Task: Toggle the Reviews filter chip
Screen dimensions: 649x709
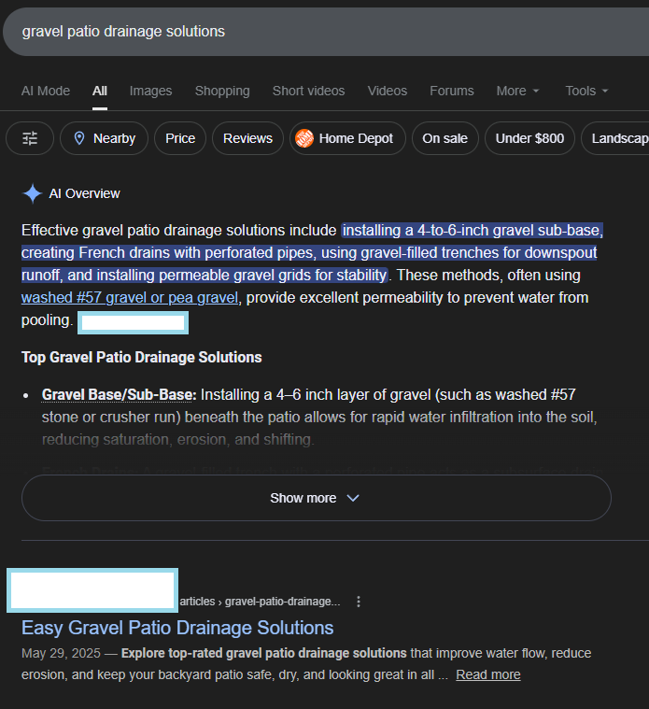Action: tap(247, 138)
